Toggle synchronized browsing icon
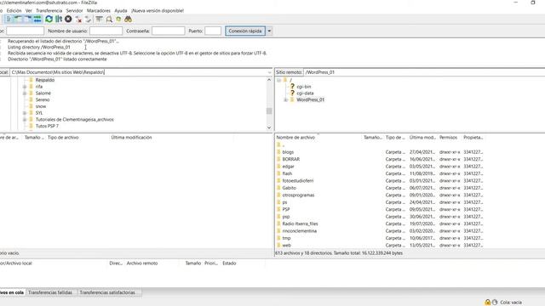This screenshot has height=306, width=545. [x=118, y=20]
